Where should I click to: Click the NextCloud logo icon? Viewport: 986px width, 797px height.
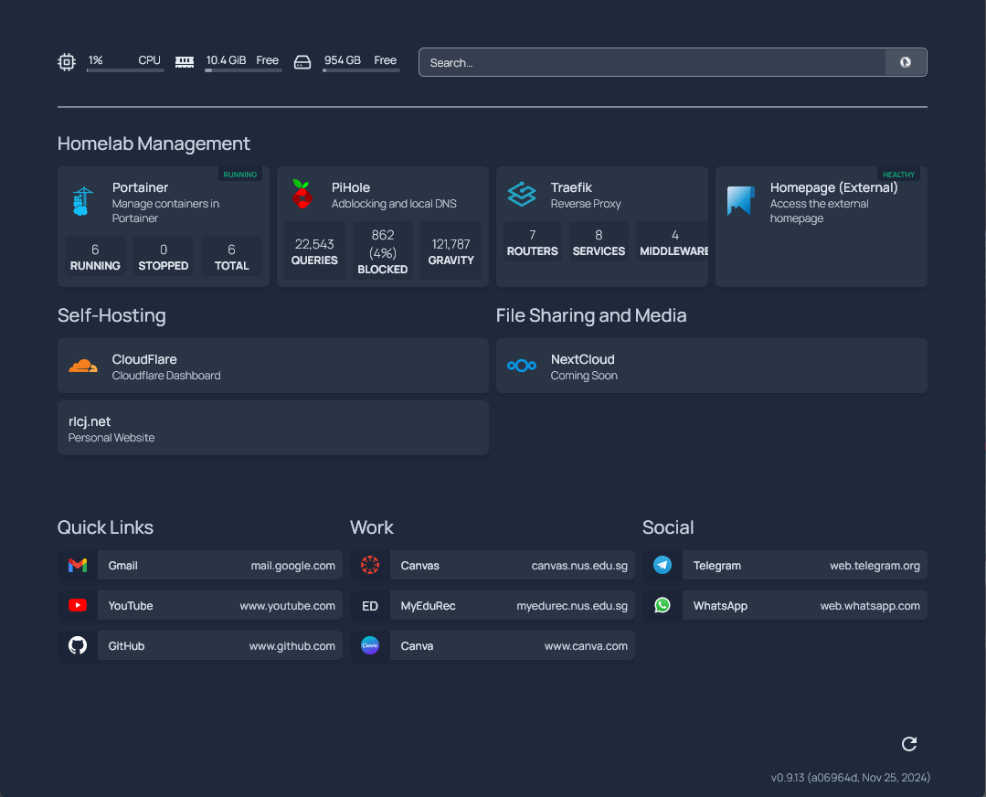[521, 366]
